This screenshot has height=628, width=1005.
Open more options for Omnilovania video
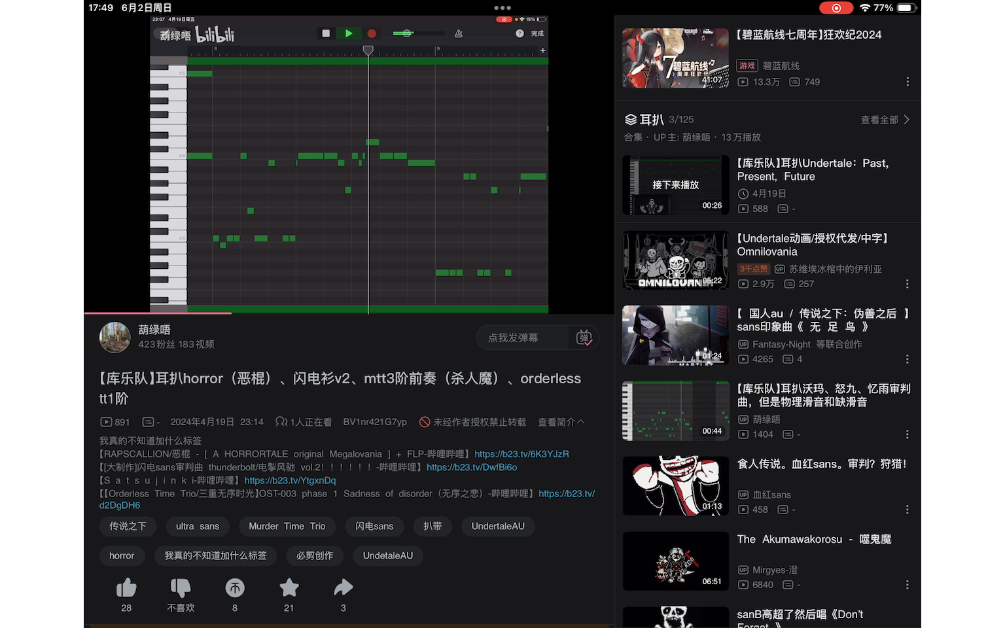908,284
